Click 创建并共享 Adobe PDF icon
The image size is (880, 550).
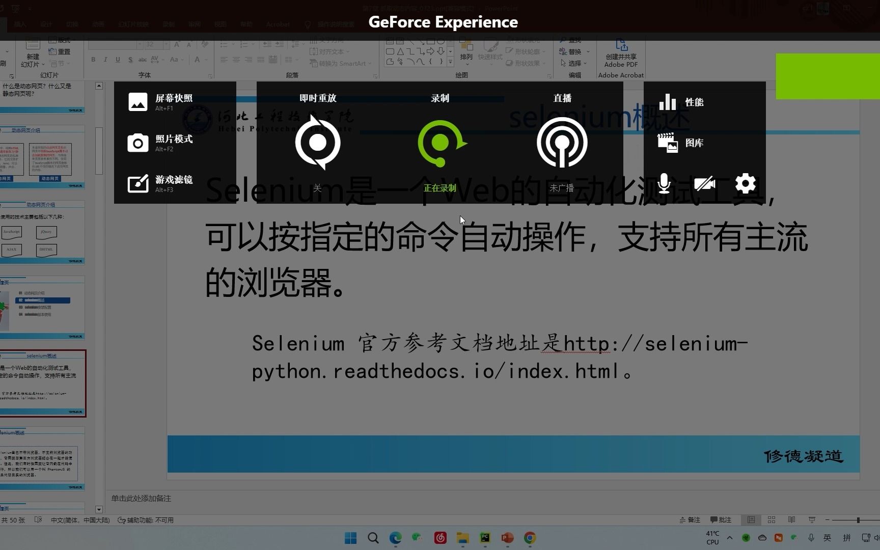[621, 53]
